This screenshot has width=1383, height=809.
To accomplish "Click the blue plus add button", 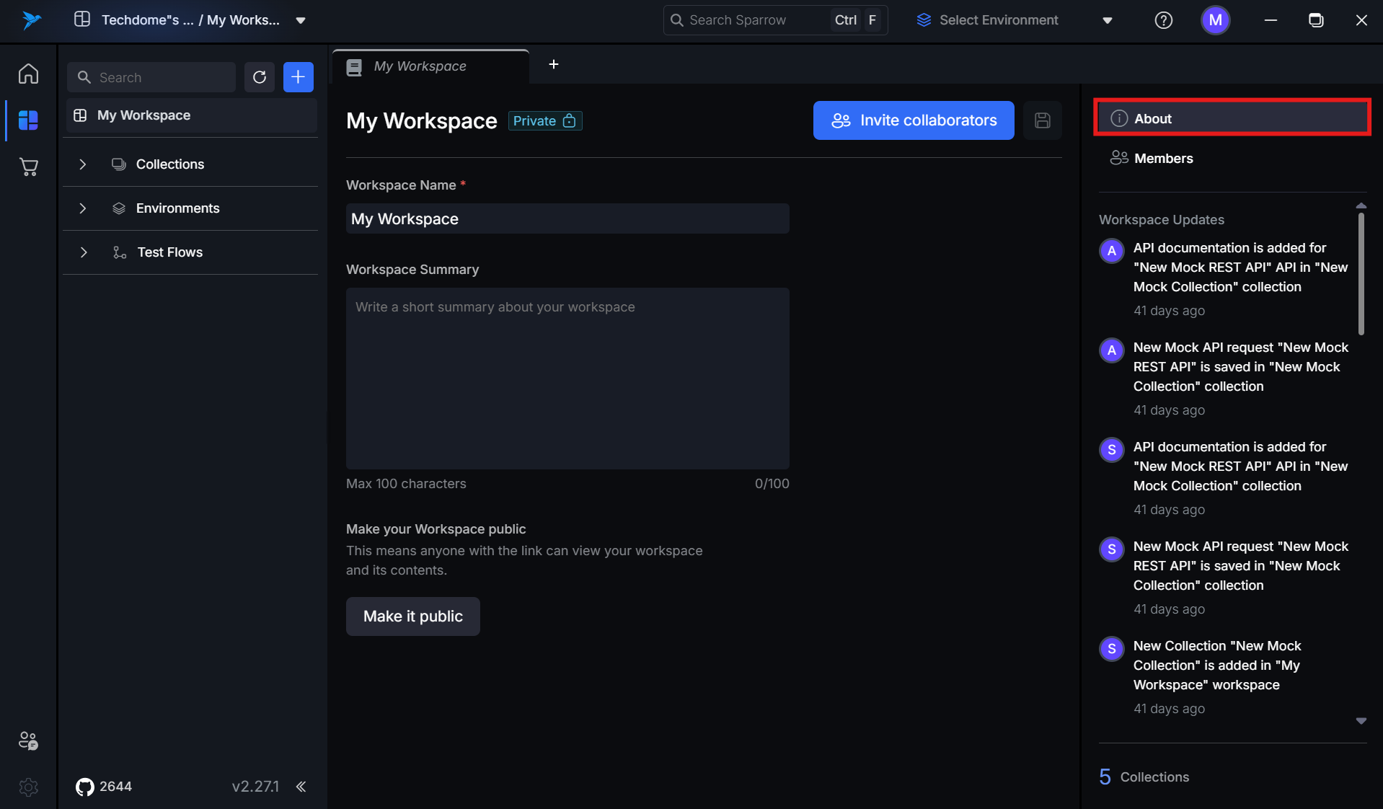I will coord(299,77).
